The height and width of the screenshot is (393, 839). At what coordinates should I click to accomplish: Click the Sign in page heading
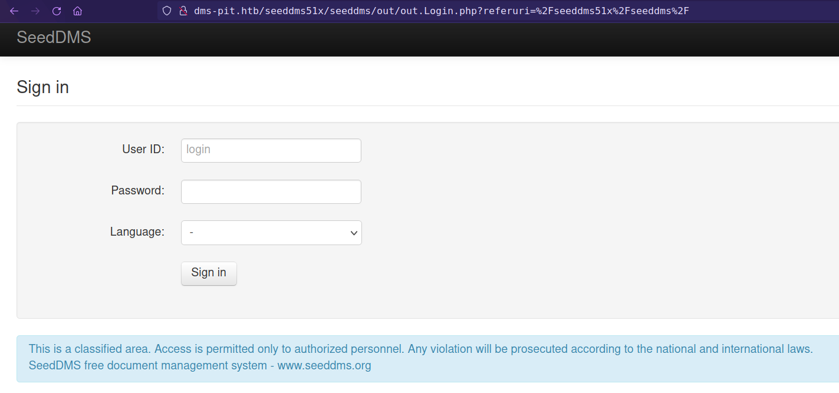(x=42, y=87)
